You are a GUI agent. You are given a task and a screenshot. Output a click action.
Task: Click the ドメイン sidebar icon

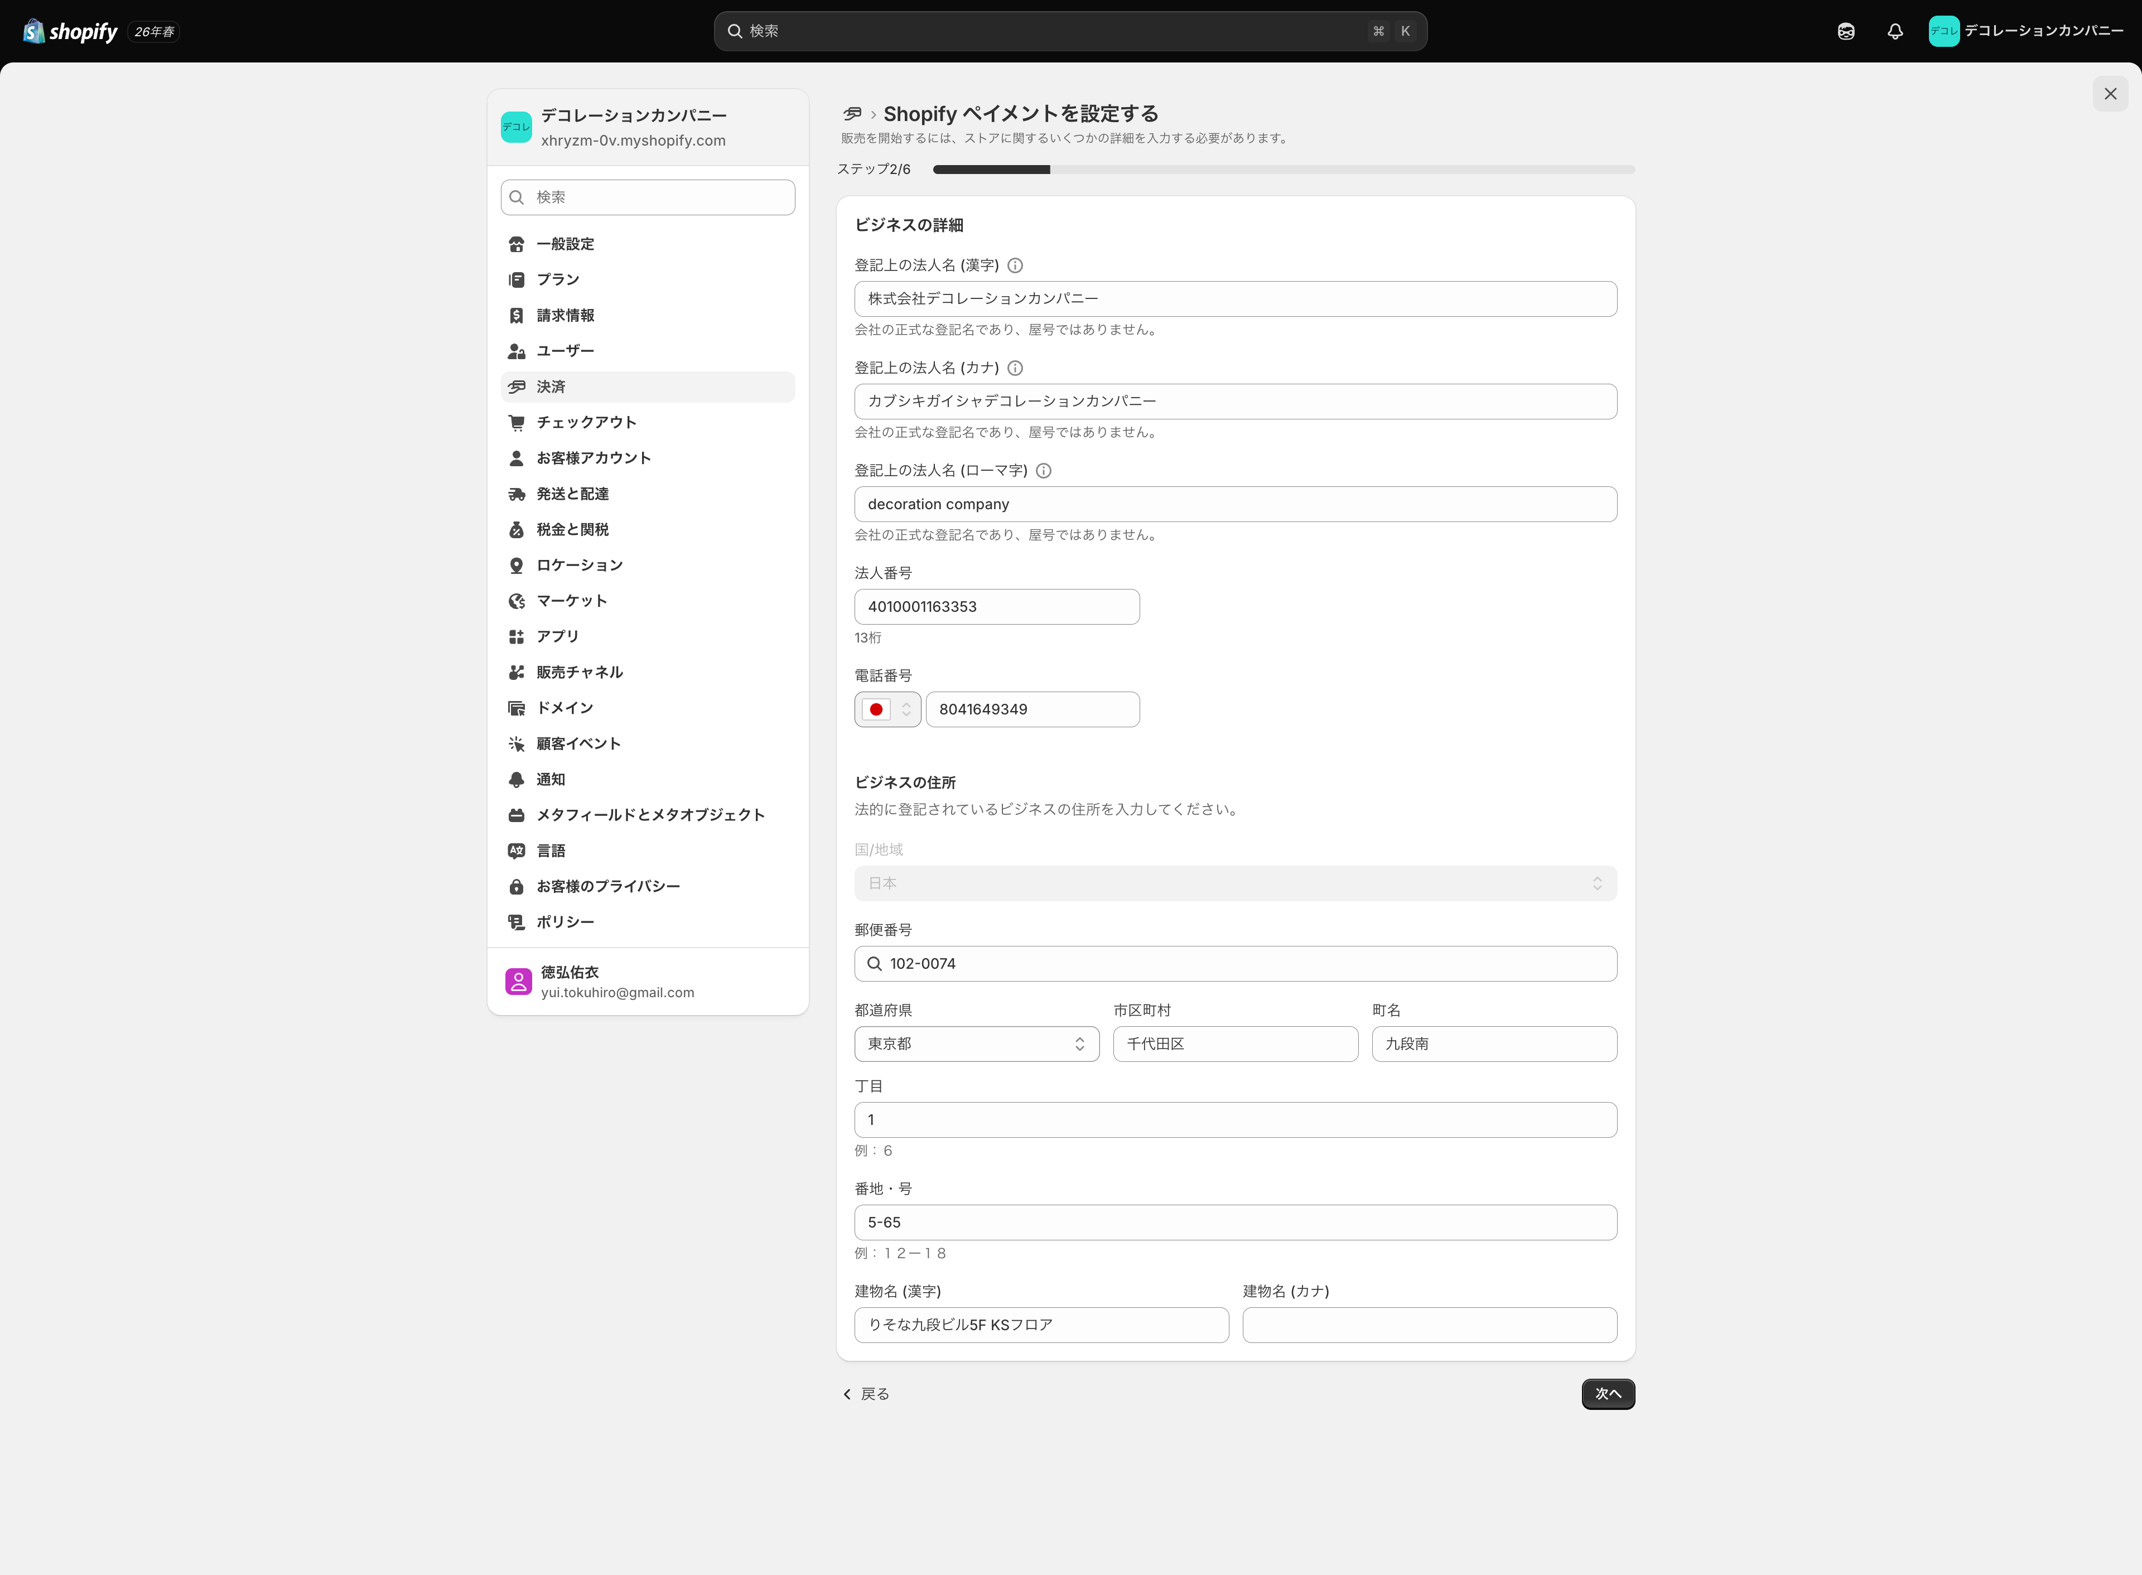click(517, 708)
